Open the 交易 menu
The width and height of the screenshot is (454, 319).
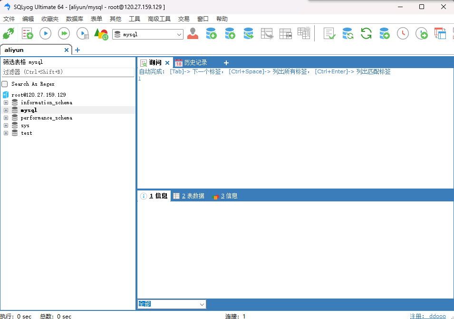pyautogui.click(x=184, y=19)
